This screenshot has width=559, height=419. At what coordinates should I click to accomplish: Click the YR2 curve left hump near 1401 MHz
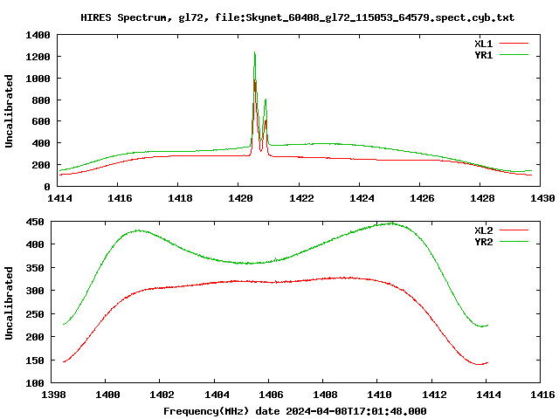pyautogui.click(x=139, y=230)
